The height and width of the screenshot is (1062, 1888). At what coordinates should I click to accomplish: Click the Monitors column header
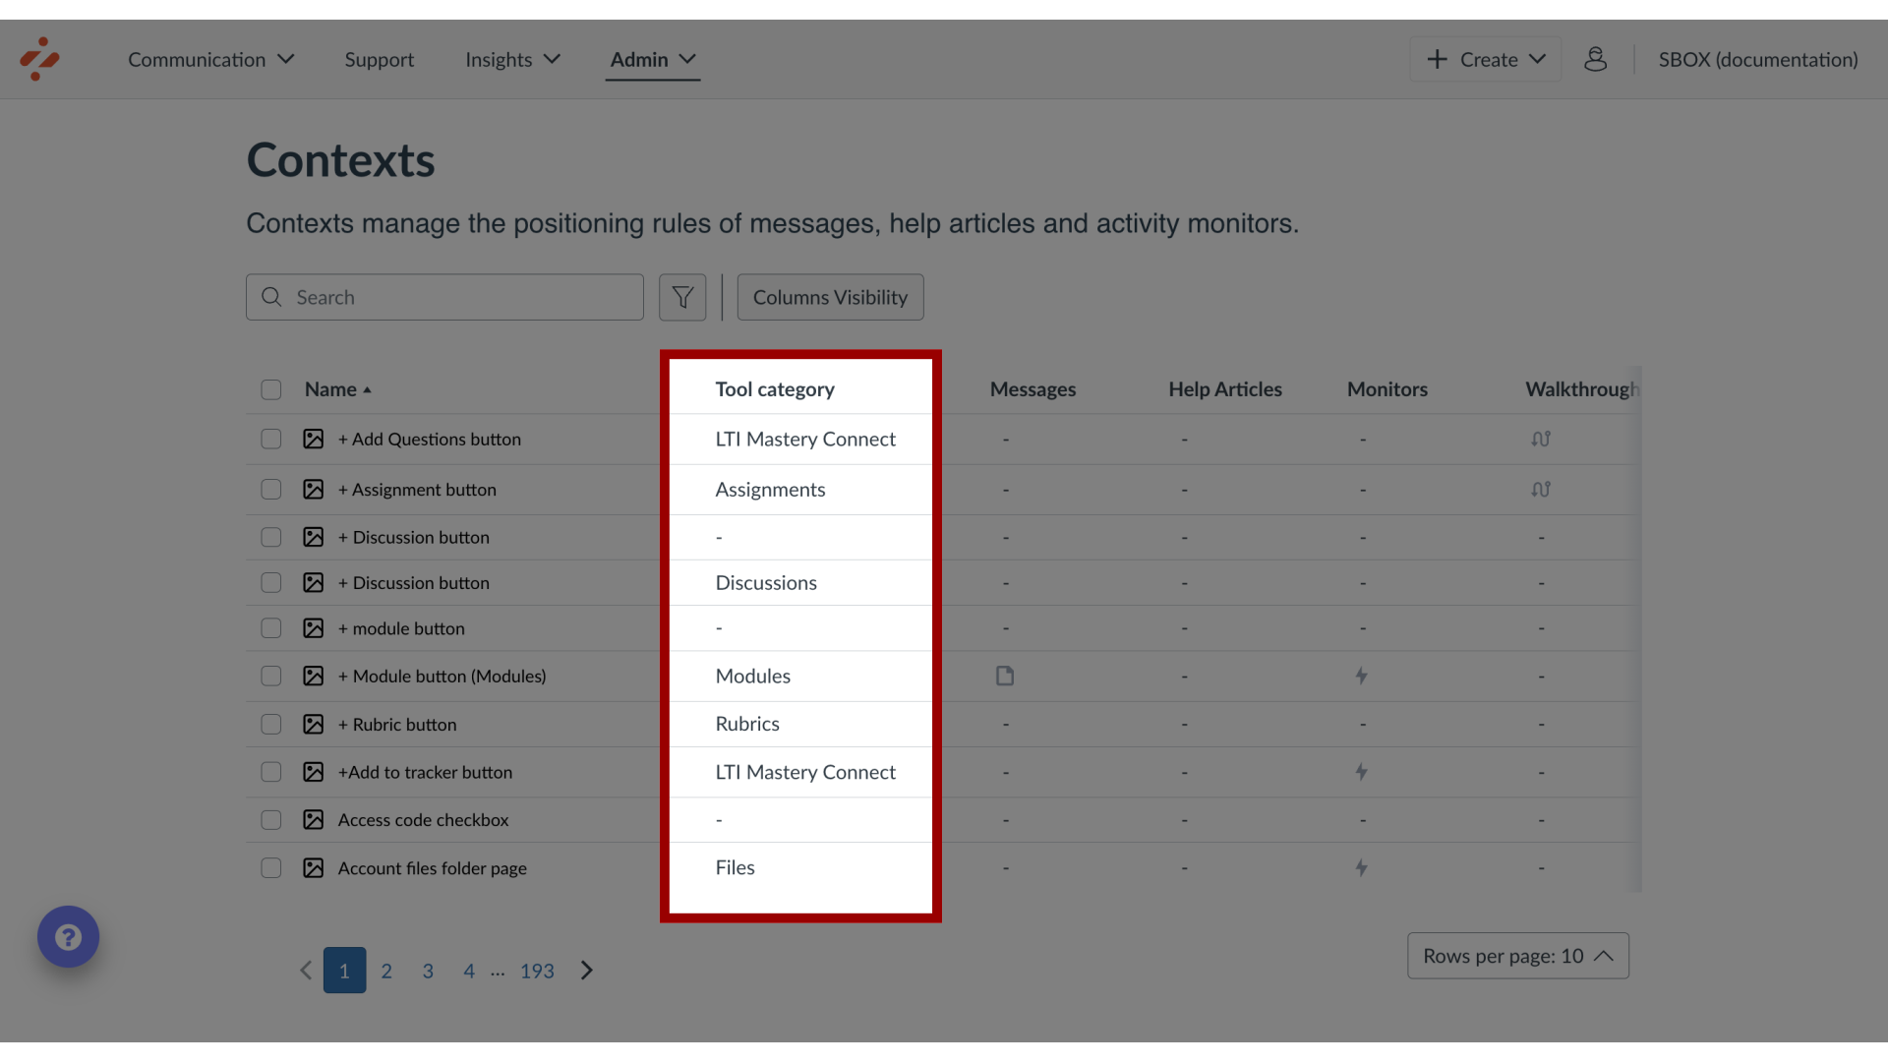(1386, 389)
